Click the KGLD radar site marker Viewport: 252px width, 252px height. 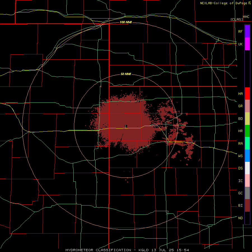(126, 126)
